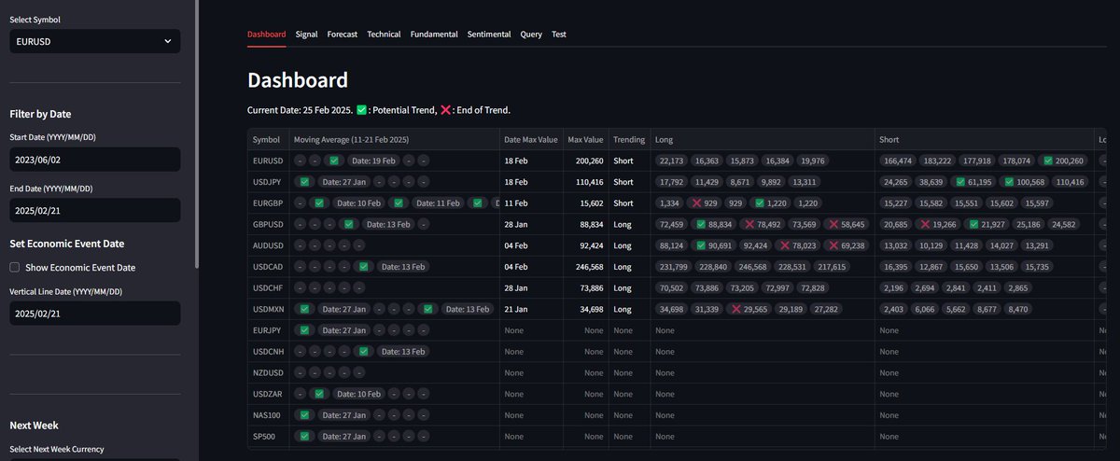This screenshot has height=461, width=1120.
Task: Click the green check in NAS100 row
Action: click(x=304, y=415)
